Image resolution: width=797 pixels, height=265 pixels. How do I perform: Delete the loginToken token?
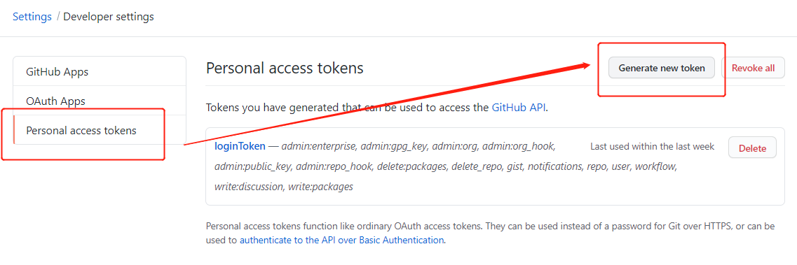pyautogui.click(x=752, y=148)
